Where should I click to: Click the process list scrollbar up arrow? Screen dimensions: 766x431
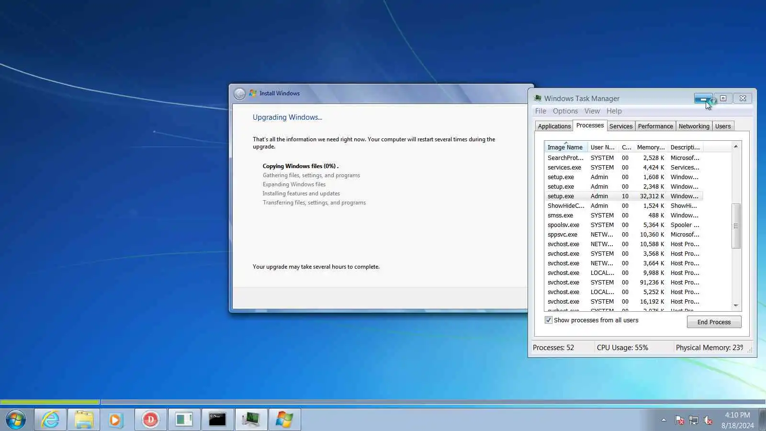pos(736,147)
